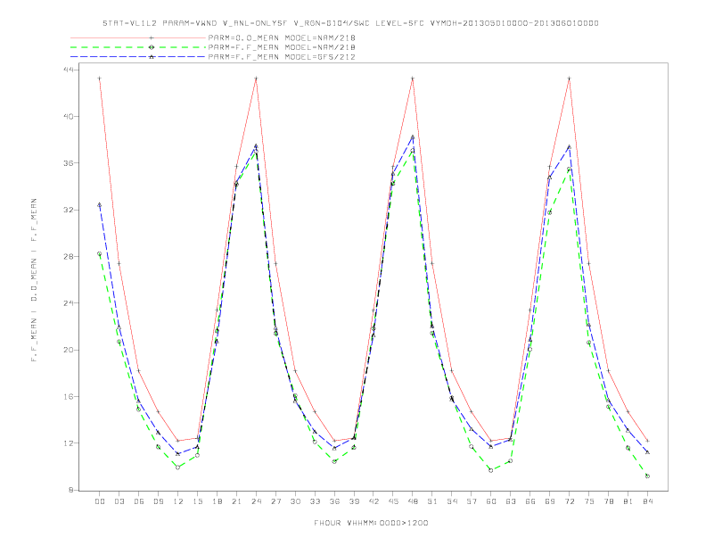Viewport: 706px width, 546px height.
Task: Click the x-axis tick label 30
Action: pyautogui.click(x=295, y=501)
